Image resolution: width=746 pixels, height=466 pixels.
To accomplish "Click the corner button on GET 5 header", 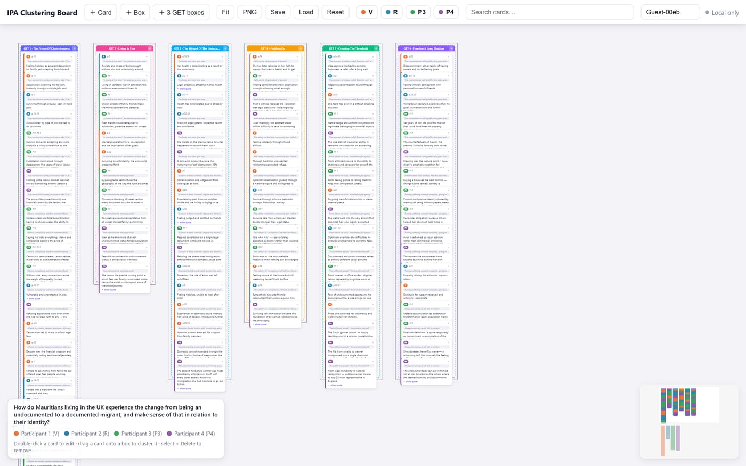I will pos(376,48).
